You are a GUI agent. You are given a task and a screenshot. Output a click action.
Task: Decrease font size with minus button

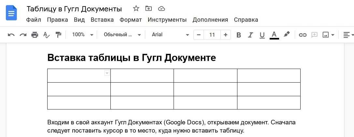[199, 35]
